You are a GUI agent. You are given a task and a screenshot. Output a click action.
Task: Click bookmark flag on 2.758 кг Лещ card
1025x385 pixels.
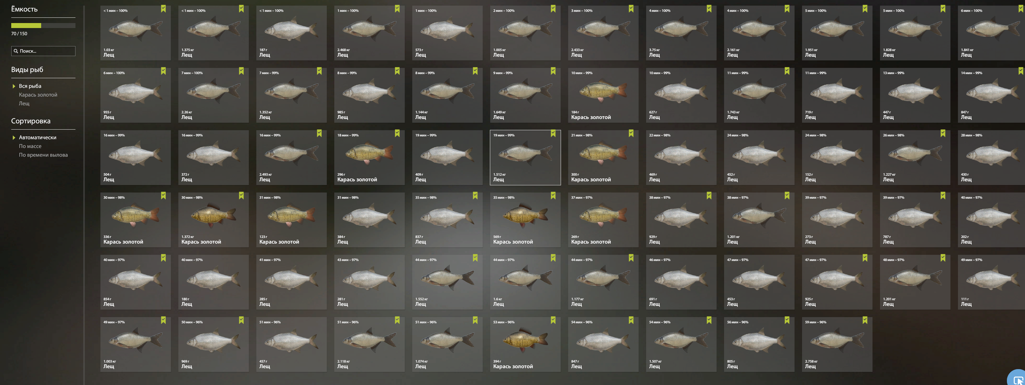pos(865,320)
